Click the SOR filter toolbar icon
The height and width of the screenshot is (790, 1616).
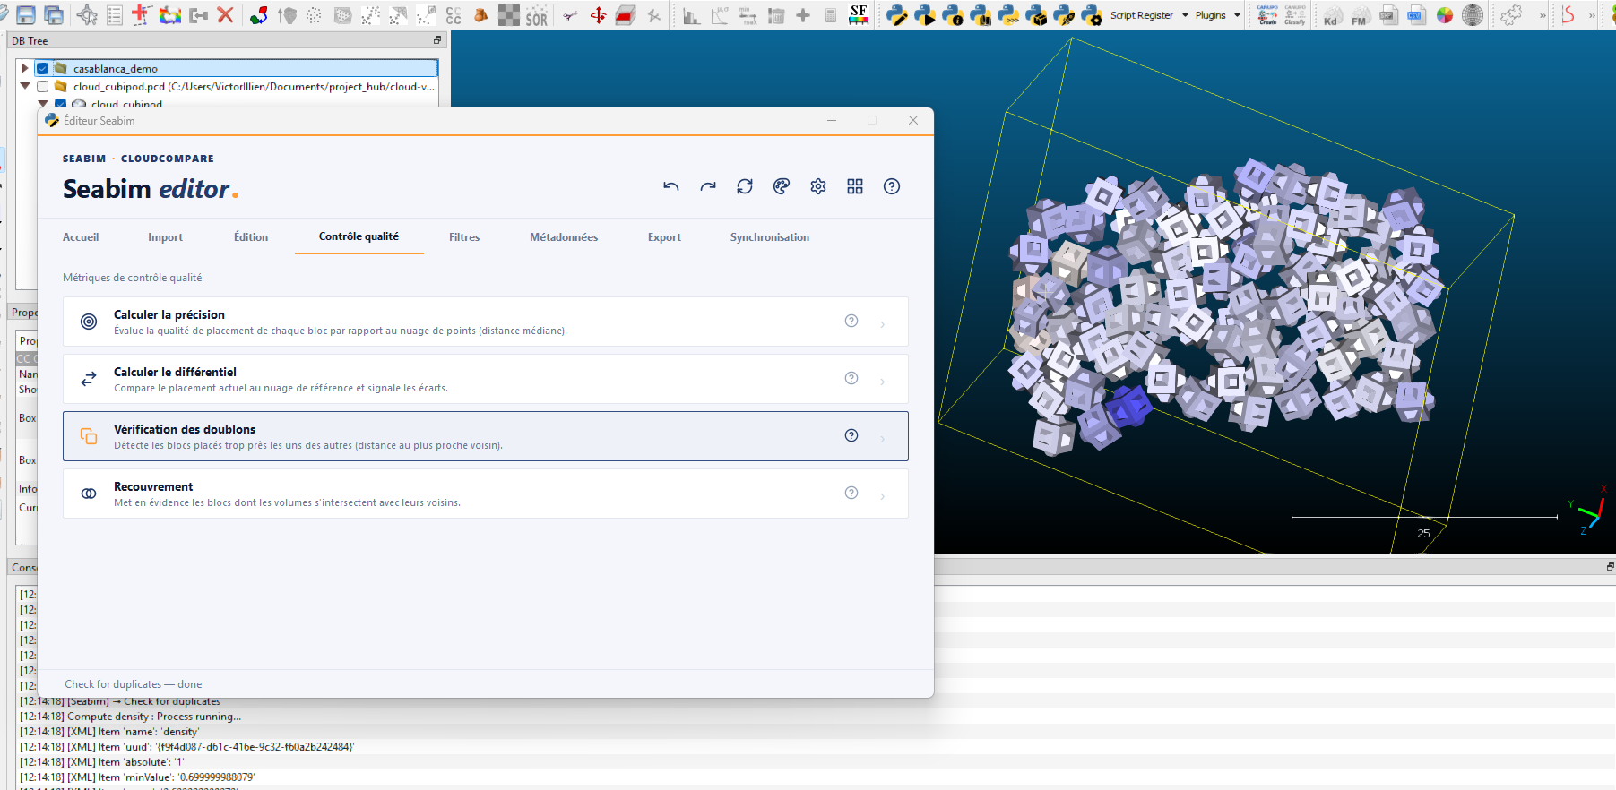click(x=536, y=15)
